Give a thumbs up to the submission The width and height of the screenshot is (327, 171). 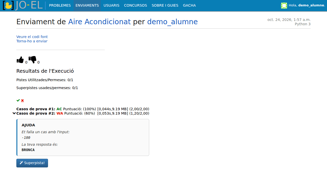tap(20, 60)
